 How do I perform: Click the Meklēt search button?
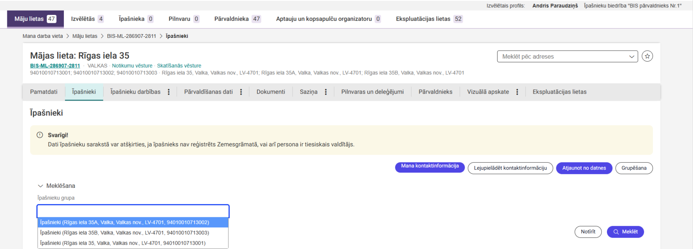625,232
